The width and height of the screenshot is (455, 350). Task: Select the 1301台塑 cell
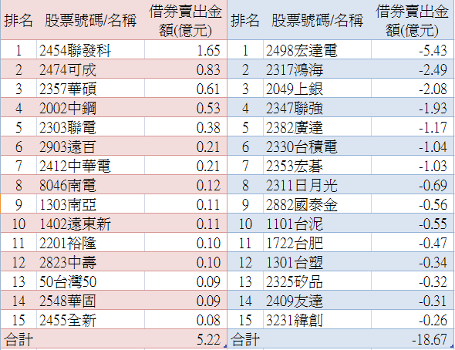pos(317,262)
